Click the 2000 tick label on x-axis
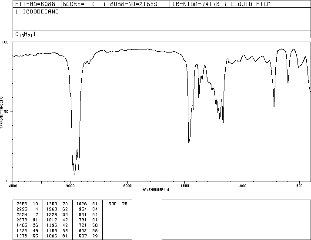 (x=127, y=186)
